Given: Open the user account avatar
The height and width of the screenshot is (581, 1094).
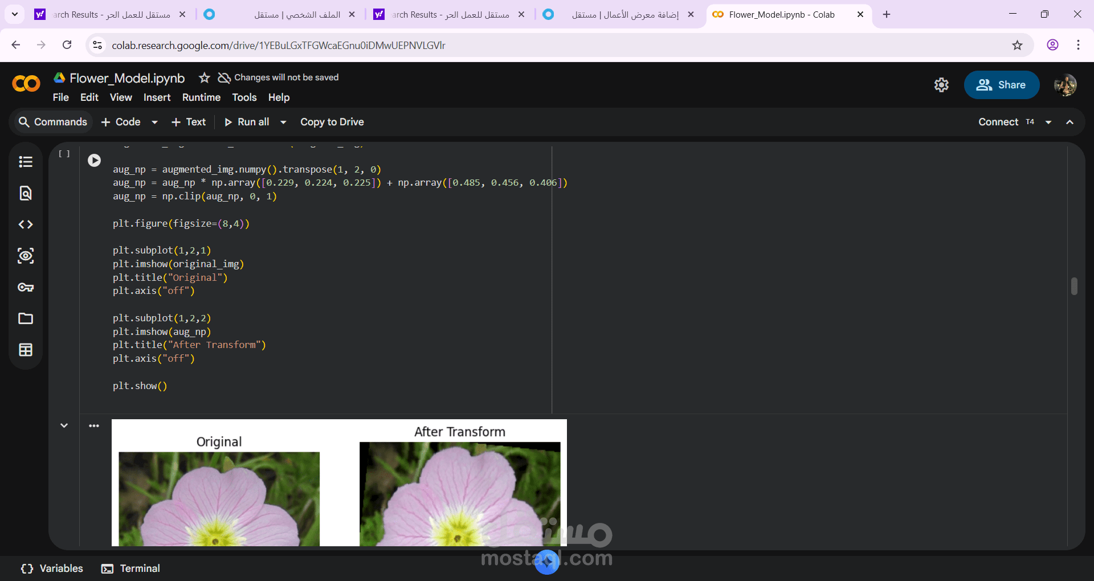Looking at the screenshot, I should click(1066, 85).
